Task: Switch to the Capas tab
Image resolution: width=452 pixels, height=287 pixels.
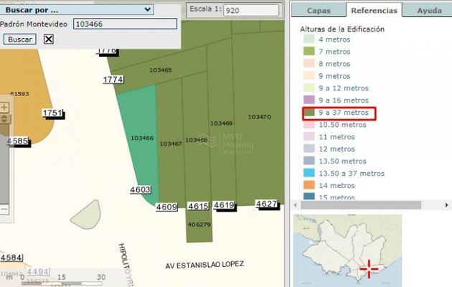Action: pos(319,11)
